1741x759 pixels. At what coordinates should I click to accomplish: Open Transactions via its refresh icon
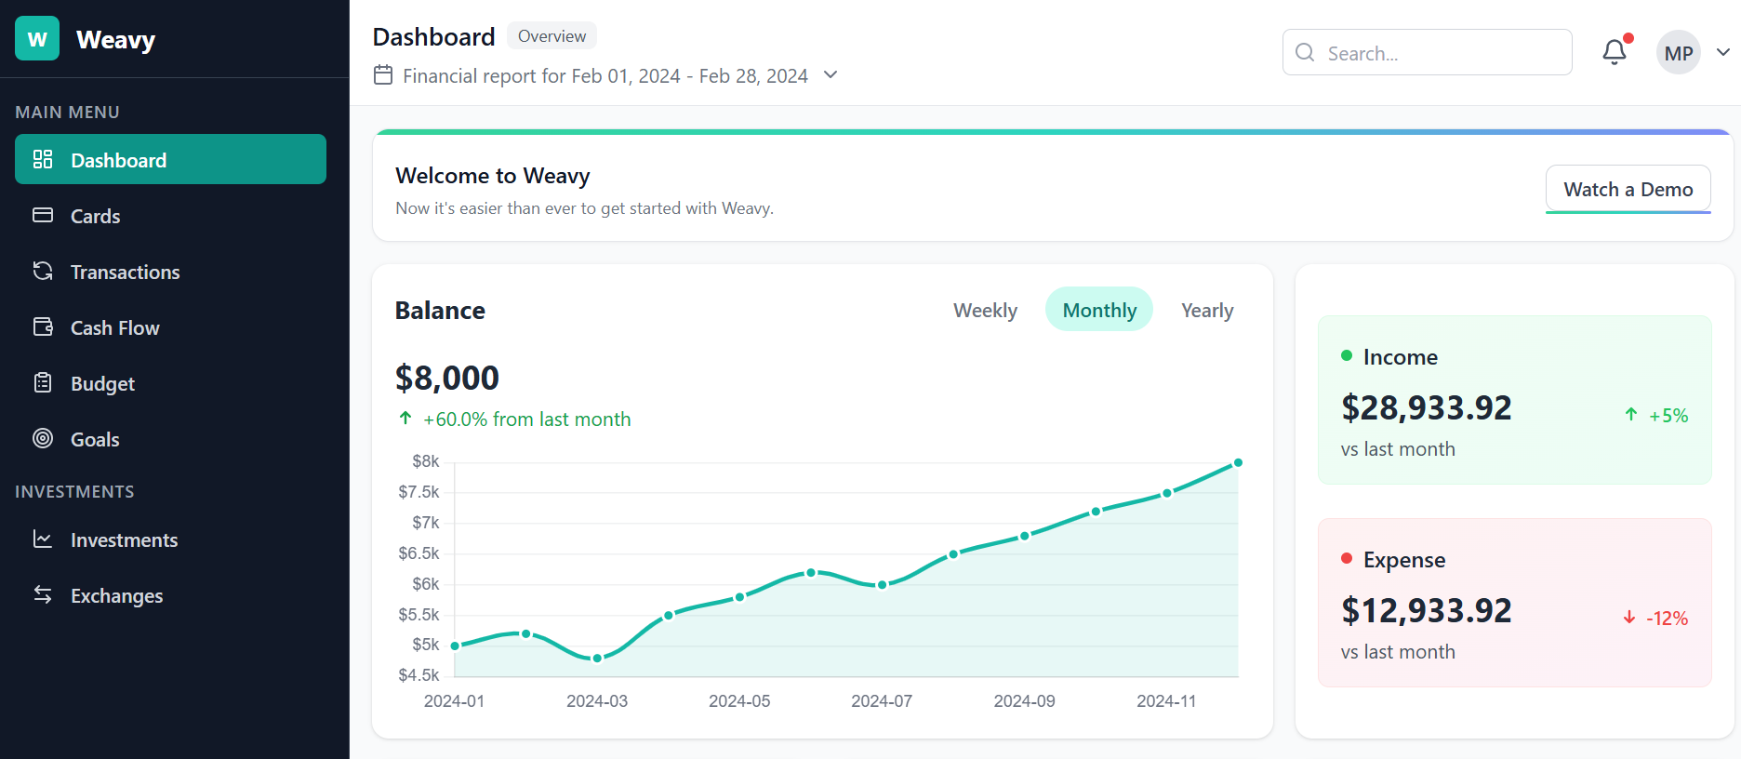[x=43, y=272]
